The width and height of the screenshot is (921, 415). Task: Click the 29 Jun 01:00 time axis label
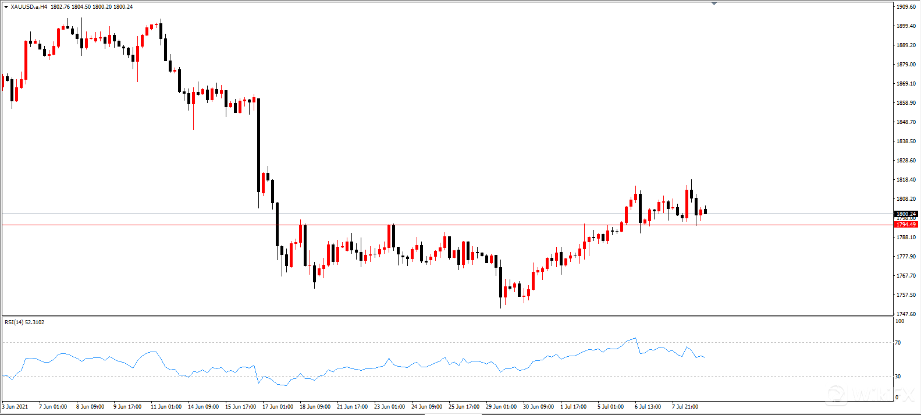[x=501, y=406]
